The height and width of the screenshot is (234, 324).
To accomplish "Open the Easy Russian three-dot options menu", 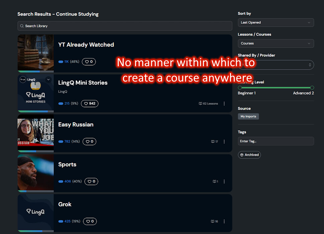I will pos(224,141).
